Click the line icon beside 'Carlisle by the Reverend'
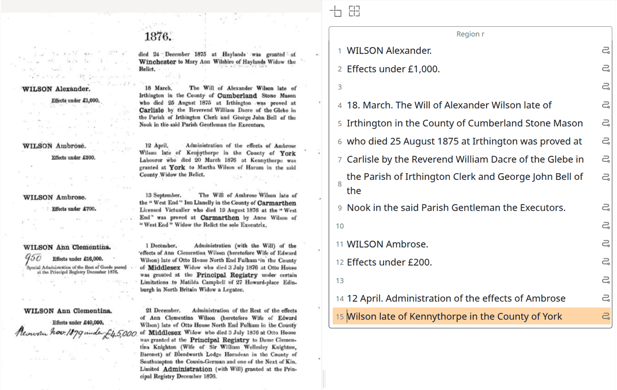Viewport: 617px width, 390px height. pos(606,159)
